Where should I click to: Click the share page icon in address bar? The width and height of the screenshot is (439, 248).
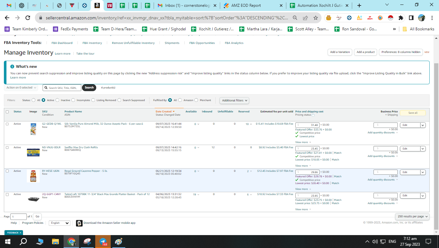pos(305,18)
